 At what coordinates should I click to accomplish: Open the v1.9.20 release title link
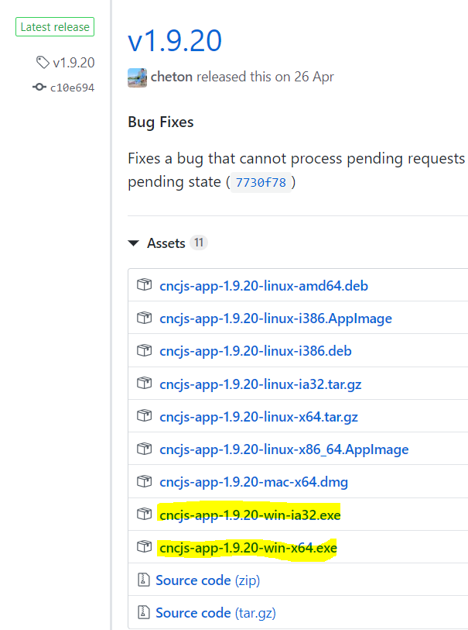click(x=175, y=40)
